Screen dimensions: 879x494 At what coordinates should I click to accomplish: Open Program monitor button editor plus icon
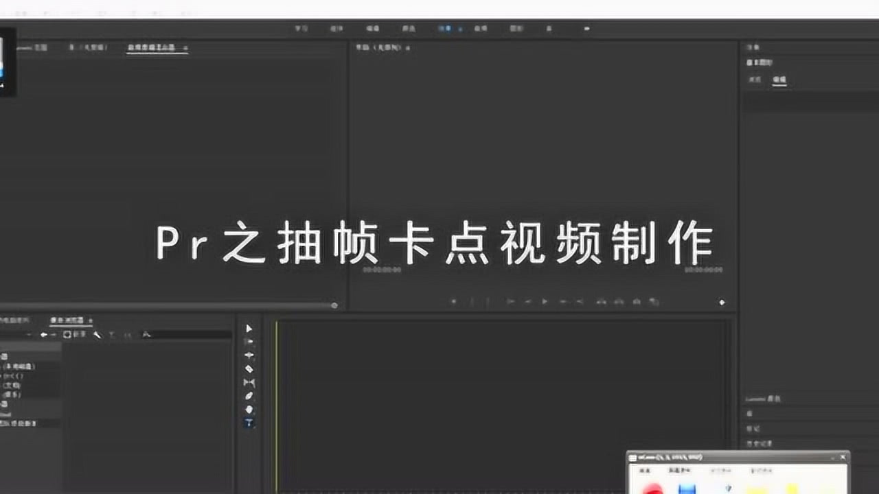click(722, 302)
